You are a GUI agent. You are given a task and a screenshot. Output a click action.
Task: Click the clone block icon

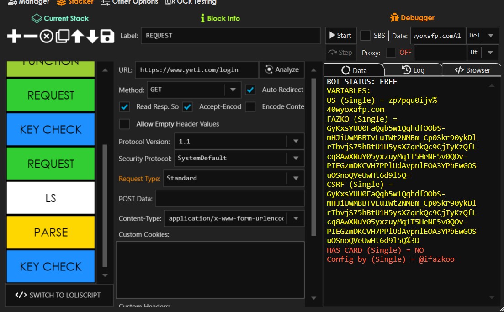pos(62,36)
